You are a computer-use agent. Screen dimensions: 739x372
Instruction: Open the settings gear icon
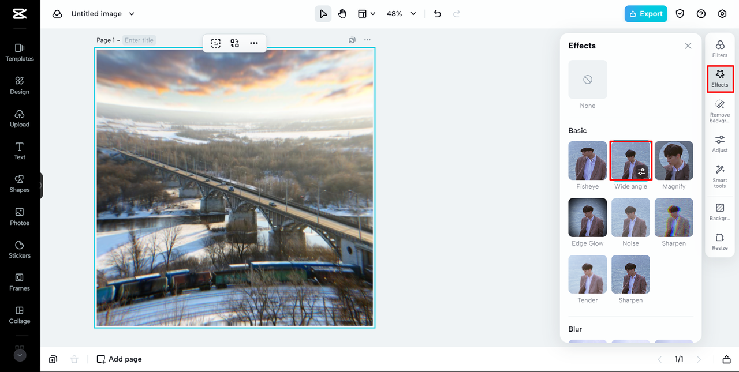point(722,14)
